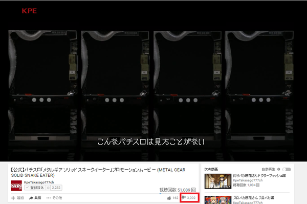Click the thumbs-down dislike icon
Viewport: 307px width, 204px height.
coord(184,197)
